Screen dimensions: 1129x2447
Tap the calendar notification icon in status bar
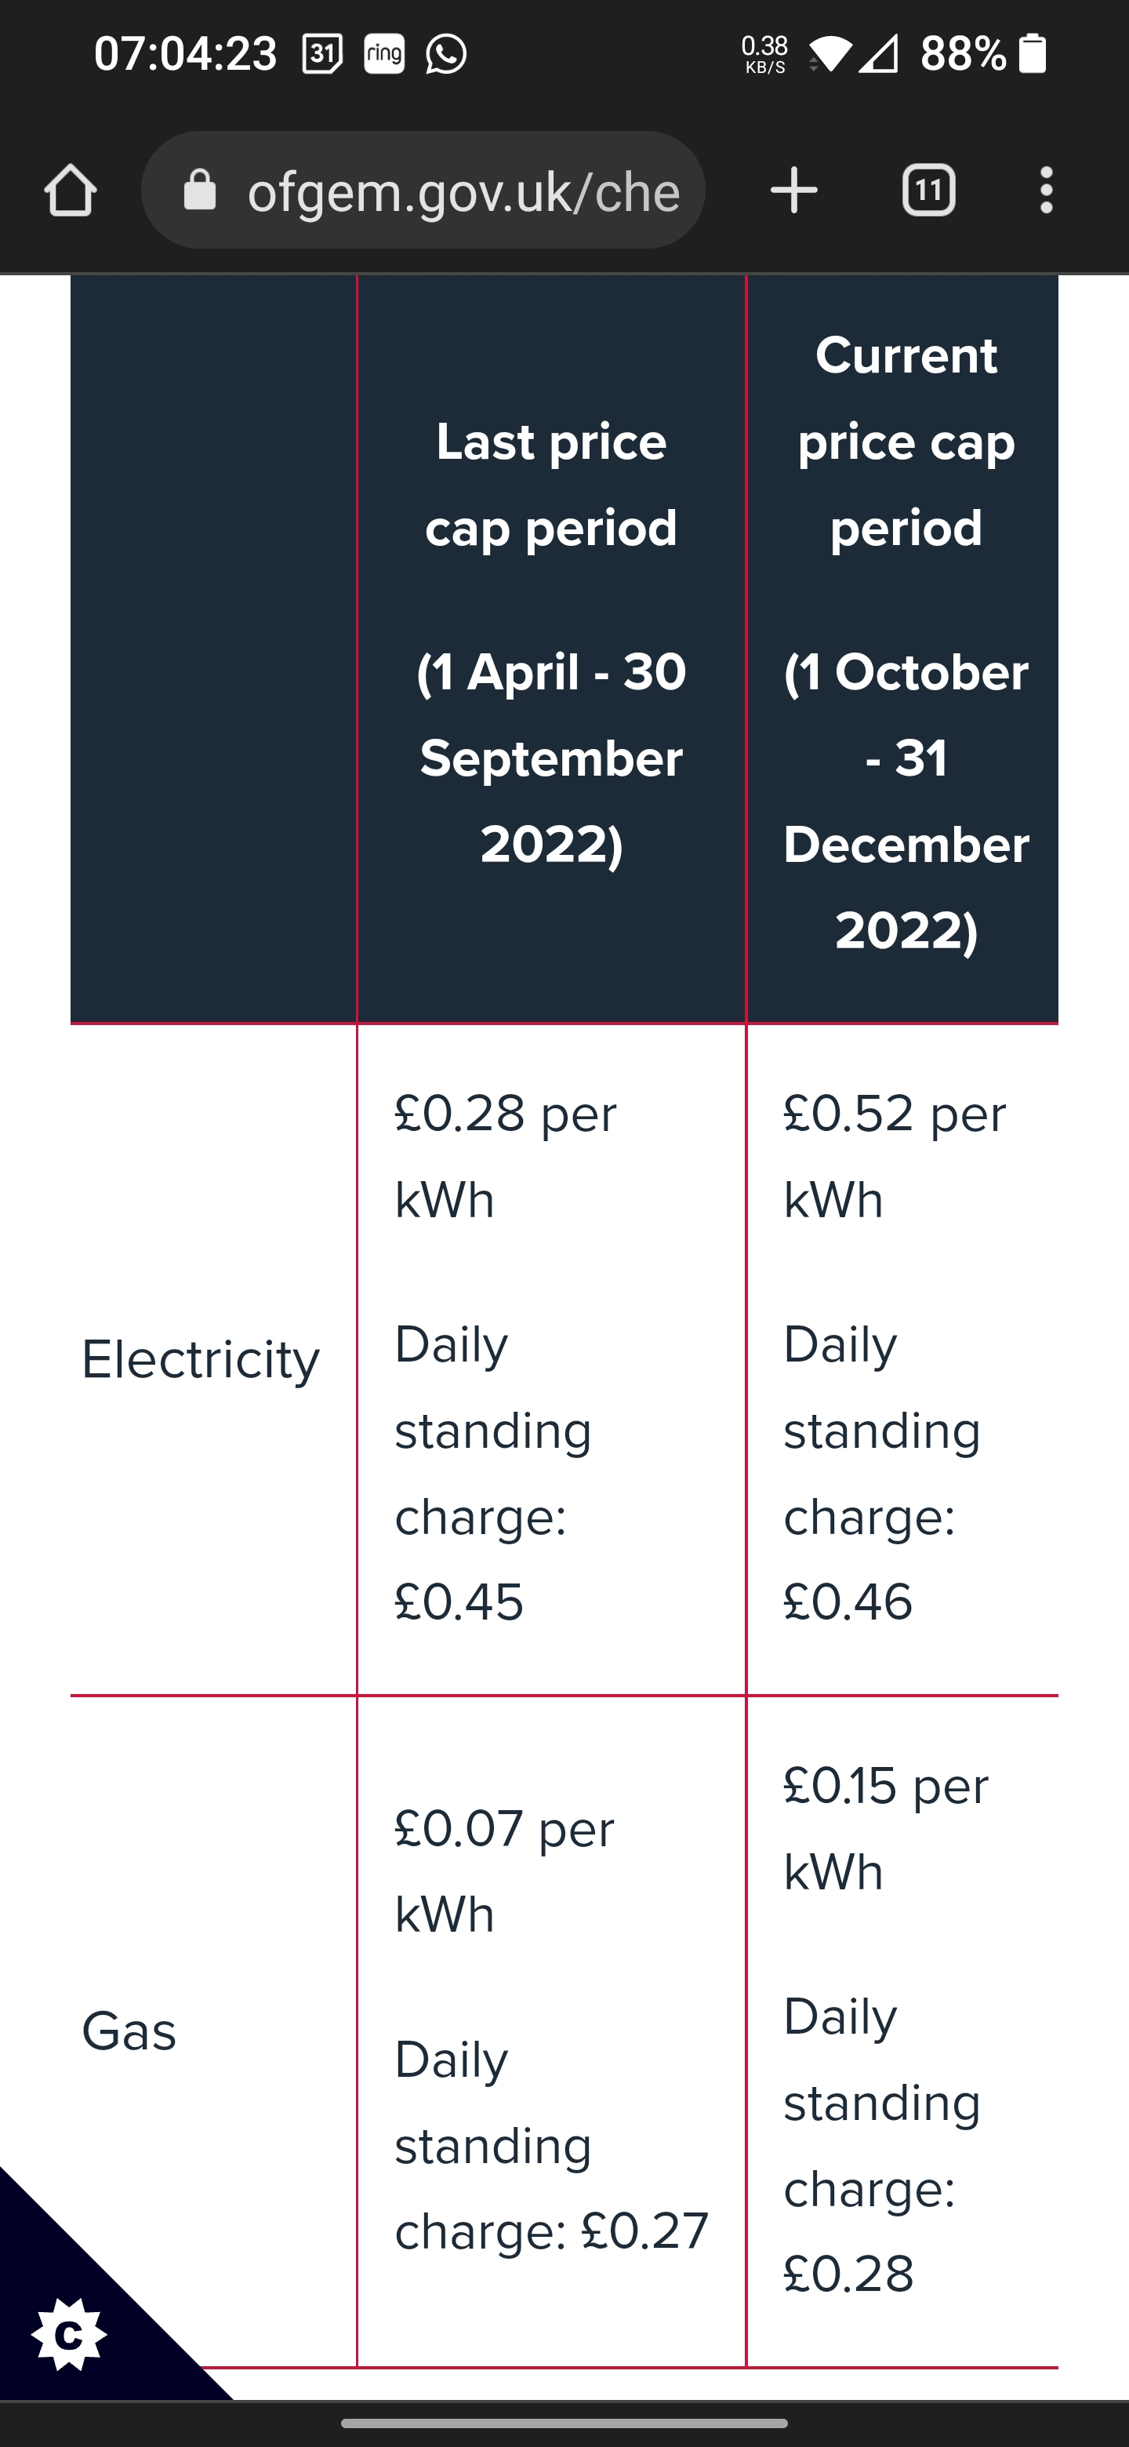(322, 54)
